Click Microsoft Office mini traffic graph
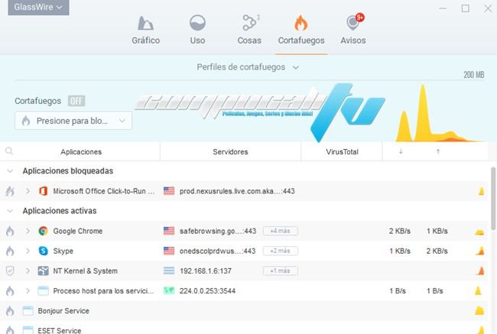 (x=481, y=191)
